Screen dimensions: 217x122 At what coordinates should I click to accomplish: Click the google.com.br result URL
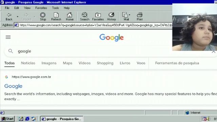(x=31, y=77)
